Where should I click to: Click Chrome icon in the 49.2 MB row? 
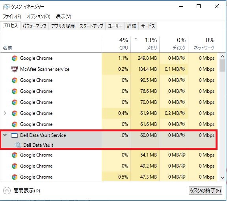[15, 166]
